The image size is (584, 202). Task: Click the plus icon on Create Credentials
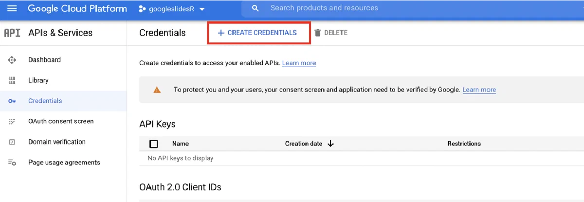[221, 33]
